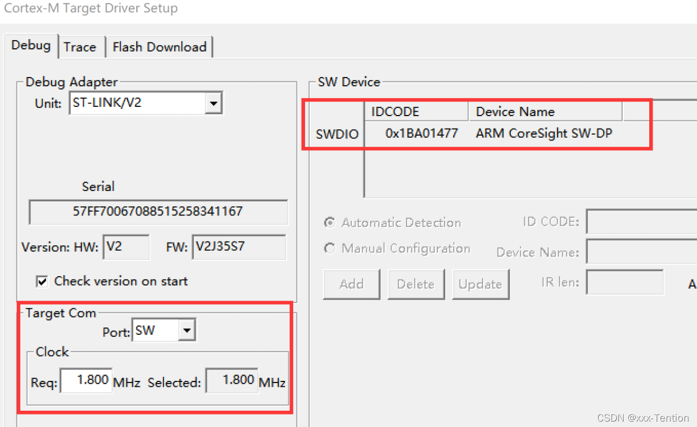
Task: Open the Trace tab
Action: (x=80, y=47)
